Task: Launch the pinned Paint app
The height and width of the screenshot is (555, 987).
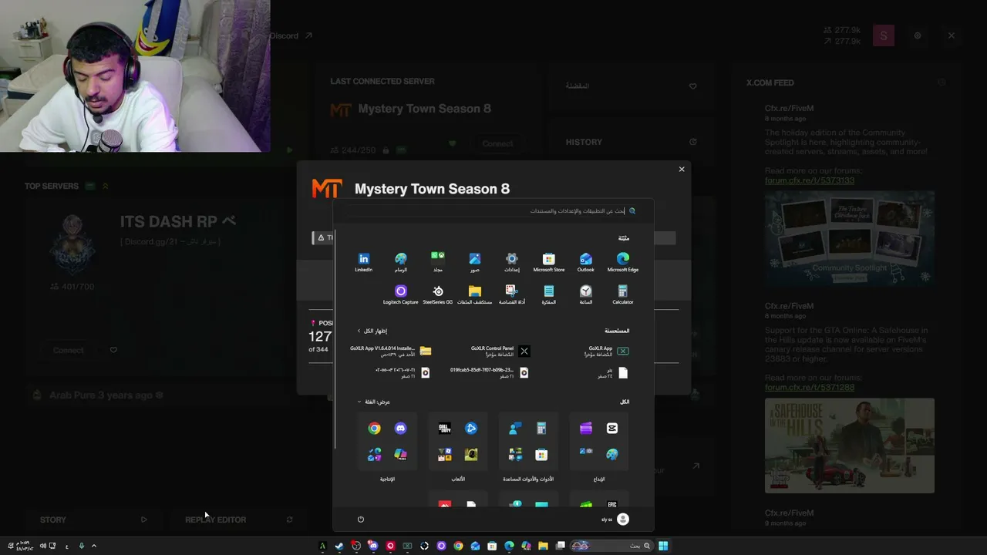Action: click(x=401, y=262)
